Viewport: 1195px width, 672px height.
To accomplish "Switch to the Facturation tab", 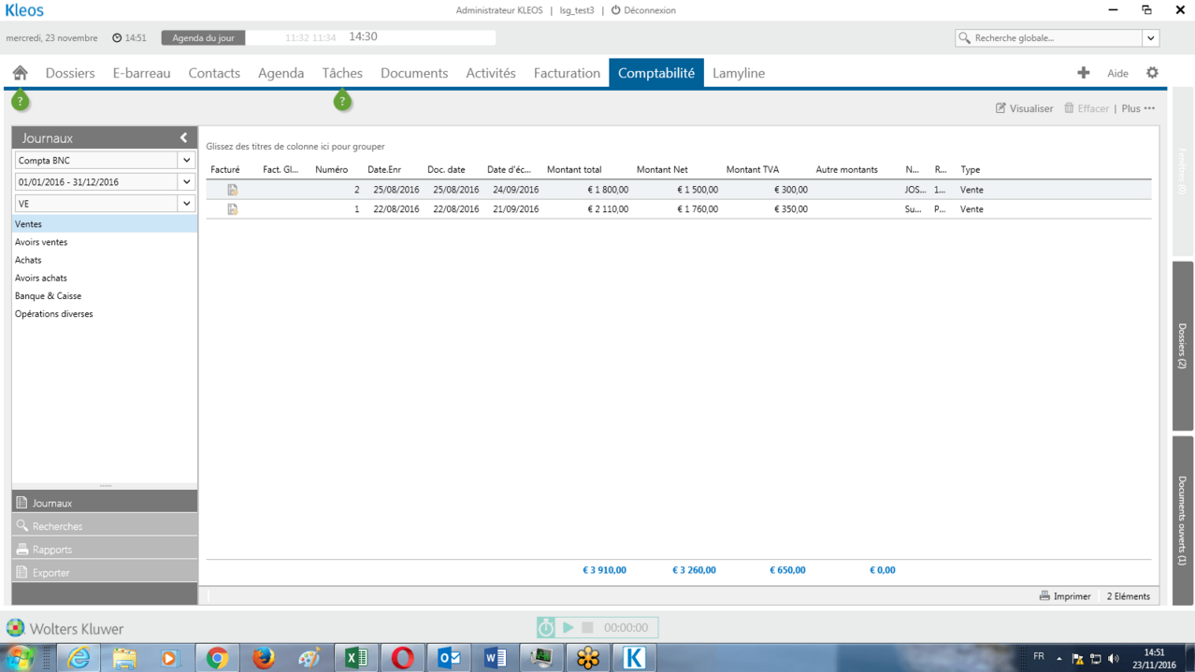I will (x=567, y=73).
